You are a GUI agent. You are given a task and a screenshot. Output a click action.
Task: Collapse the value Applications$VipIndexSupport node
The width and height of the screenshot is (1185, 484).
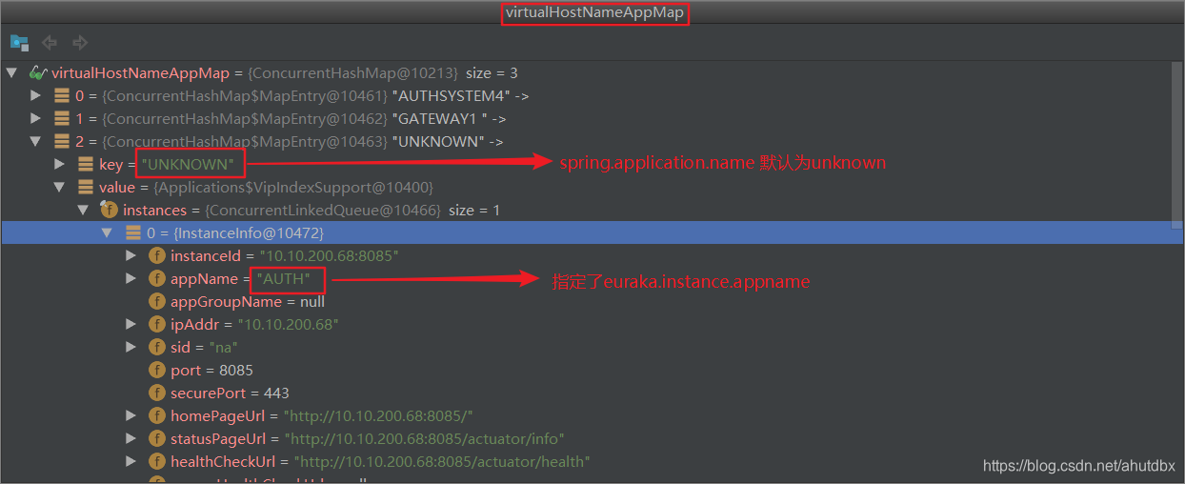[60, 187]
